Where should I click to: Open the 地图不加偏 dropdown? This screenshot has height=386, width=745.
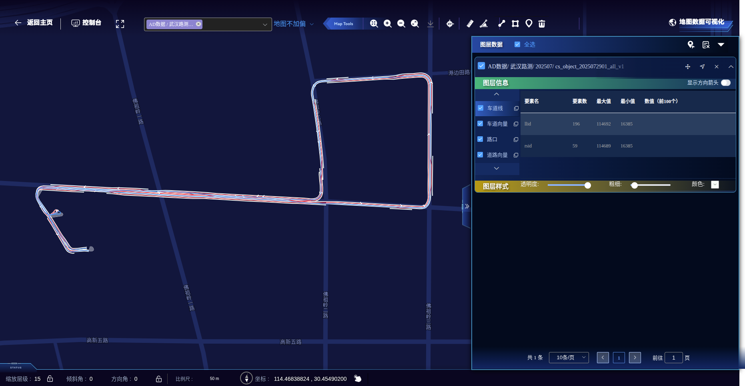click(293, 24)
